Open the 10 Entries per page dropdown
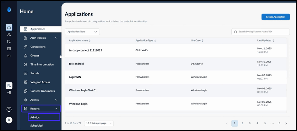 coord(99,123)
